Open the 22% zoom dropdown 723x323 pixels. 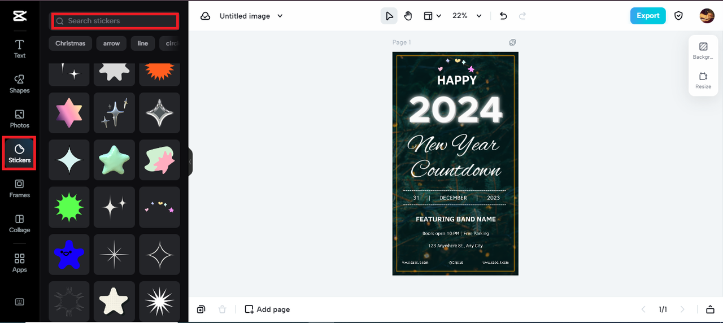click(467, 16)
